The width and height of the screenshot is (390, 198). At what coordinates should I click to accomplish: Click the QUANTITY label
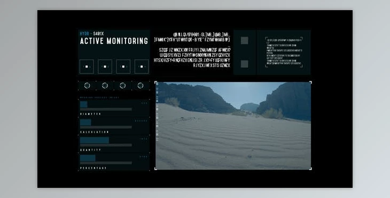click(90, 150)
